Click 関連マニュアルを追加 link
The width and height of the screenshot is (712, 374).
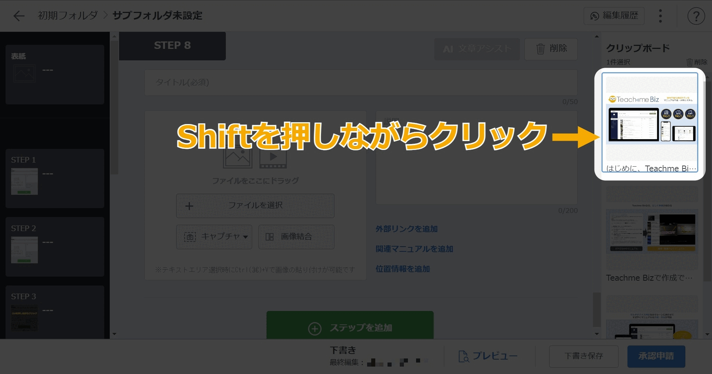pyautogui.click(x=414, y=249)
